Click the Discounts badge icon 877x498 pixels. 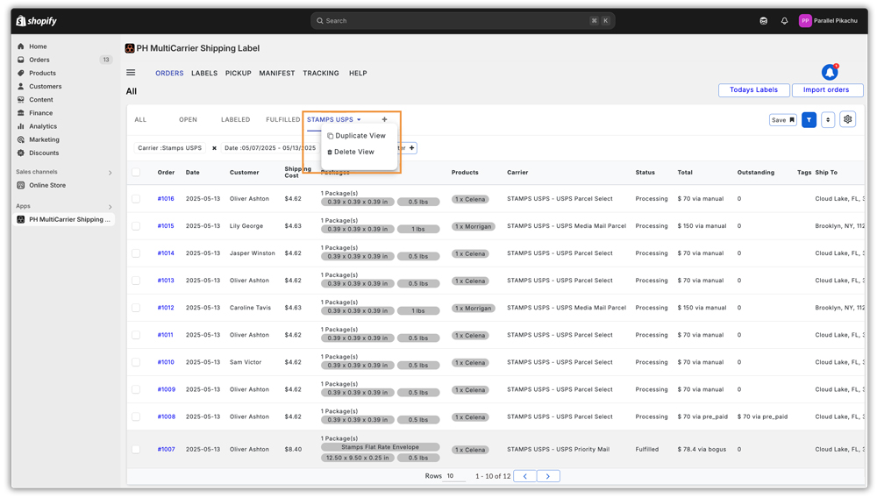21,153
